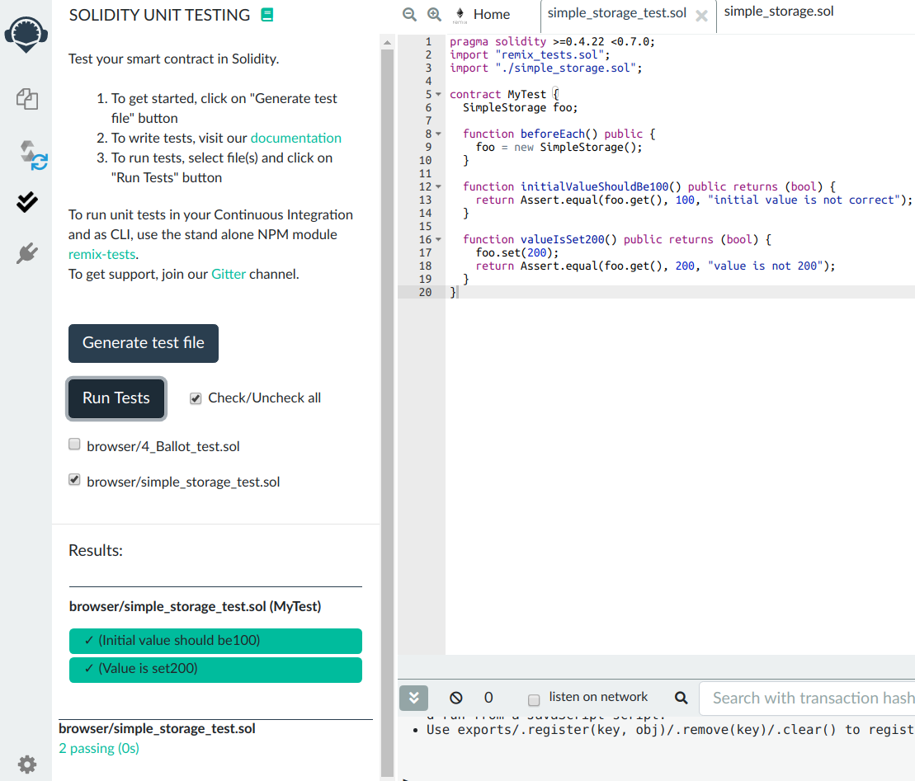The image size is (915, 781).
Task: Enable the browser/4_Ballot_test.sol test file
Action: click(74, 445)
